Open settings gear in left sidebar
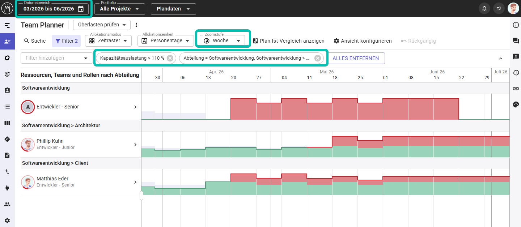 (x=7, y=220)
